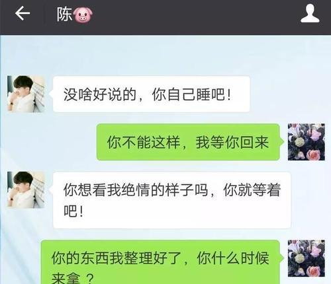Tap the word 吧！ on second line of white bubble
The height and width of the screenshot is (284, 331).
[x=73, y=211]
